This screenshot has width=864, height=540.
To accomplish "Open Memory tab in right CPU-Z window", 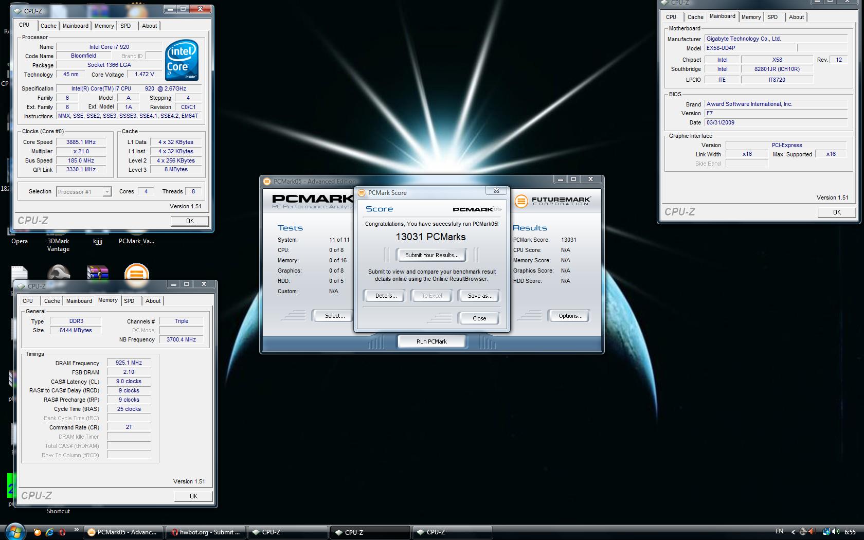I will pos(751,17).
